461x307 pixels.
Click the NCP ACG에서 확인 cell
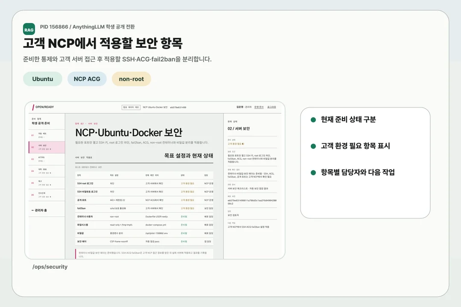coord(154,200)
